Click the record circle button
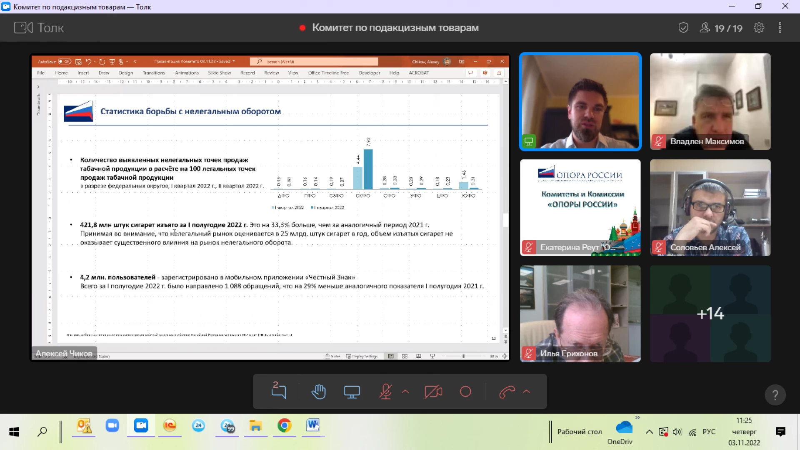800x450 pixels. coord(465,392)
